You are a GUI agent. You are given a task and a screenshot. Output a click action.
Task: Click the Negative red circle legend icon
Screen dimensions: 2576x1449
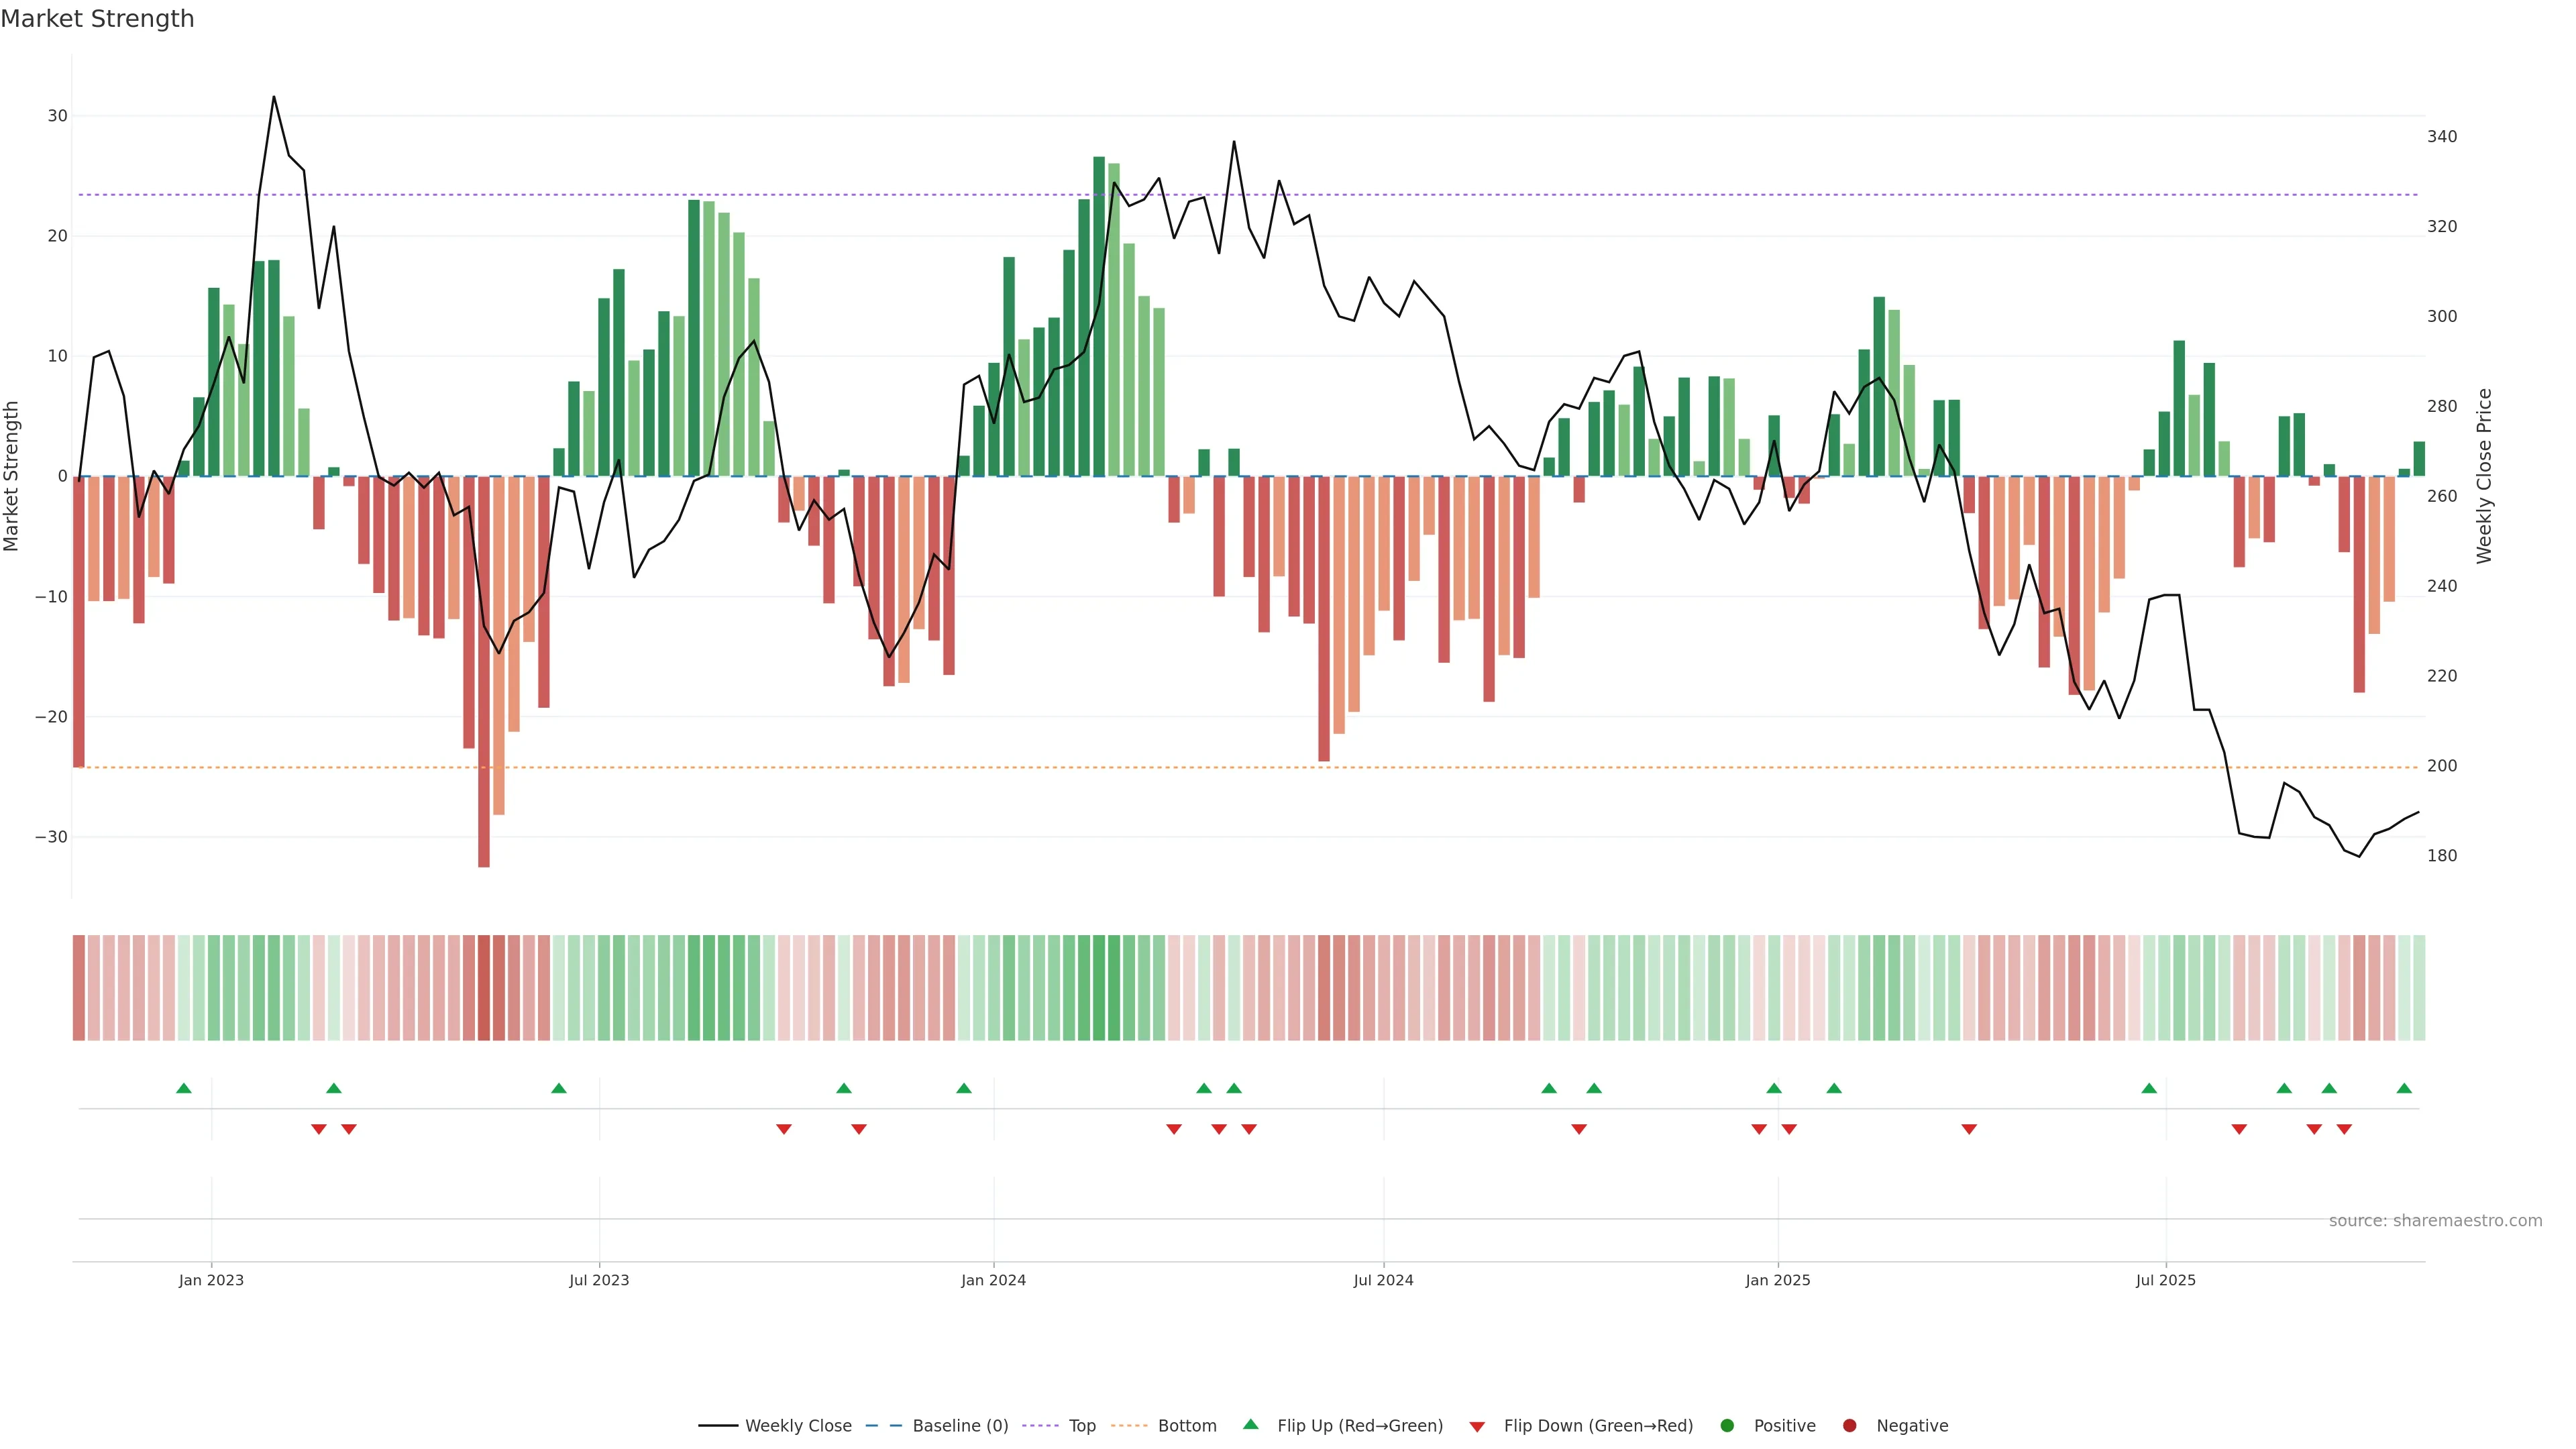(x=1849, y=1426)
